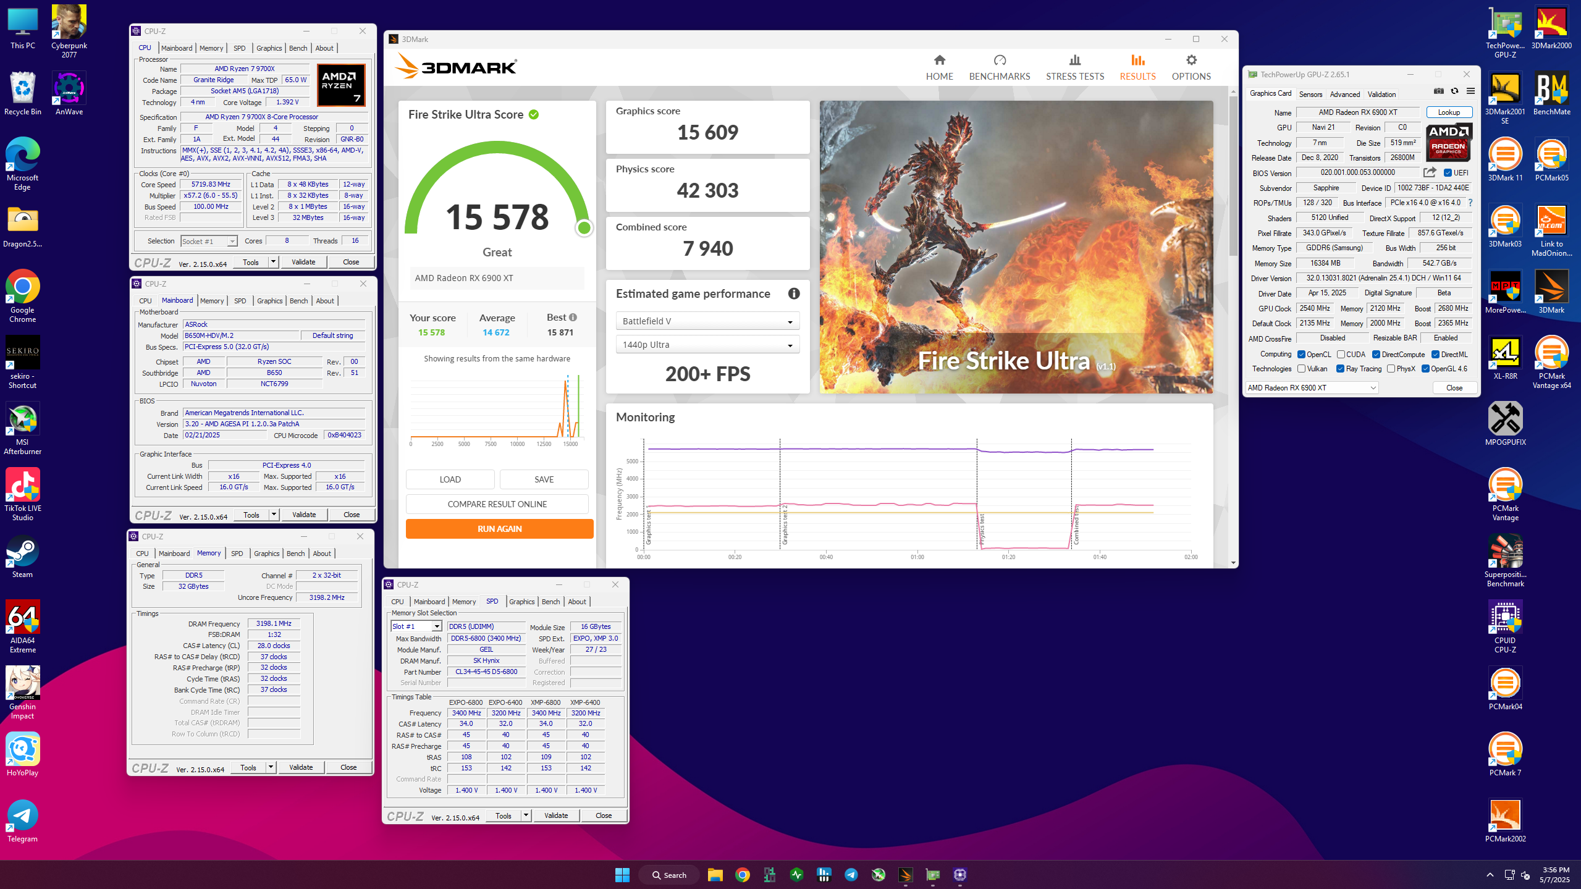Open Sensors tab in GPU-Z

pos(1310,95)
